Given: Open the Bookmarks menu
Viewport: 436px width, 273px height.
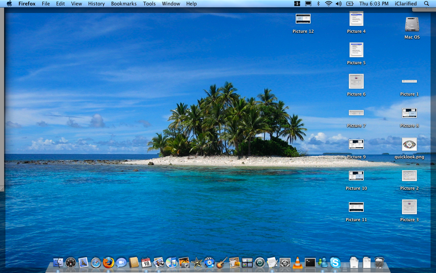Looking at the screenshot, I should click(x=124, y=4).
